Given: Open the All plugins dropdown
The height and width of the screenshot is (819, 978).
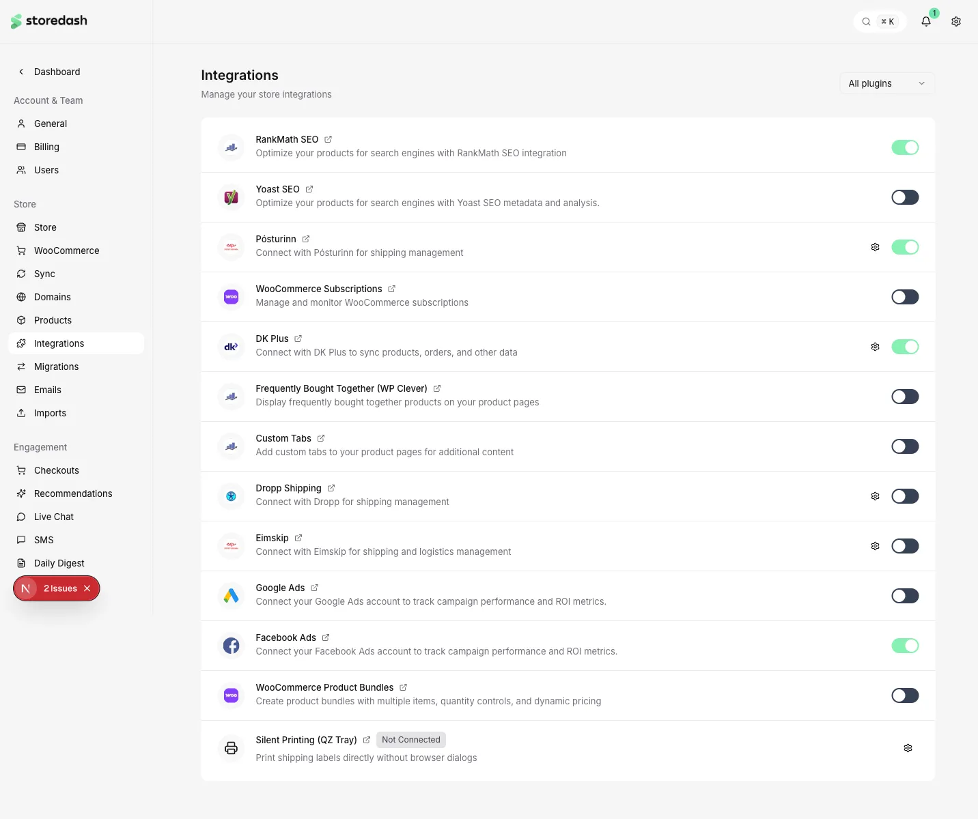Looking at the screenshot, I should click(x=887, y=83).
